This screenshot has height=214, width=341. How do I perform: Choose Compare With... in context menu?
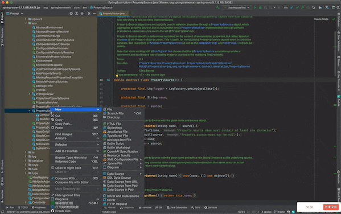[75, 178]
